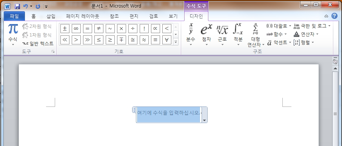Open the 근호 radical structures
This screenshot has height=146, width=342.
click(222, 35)
